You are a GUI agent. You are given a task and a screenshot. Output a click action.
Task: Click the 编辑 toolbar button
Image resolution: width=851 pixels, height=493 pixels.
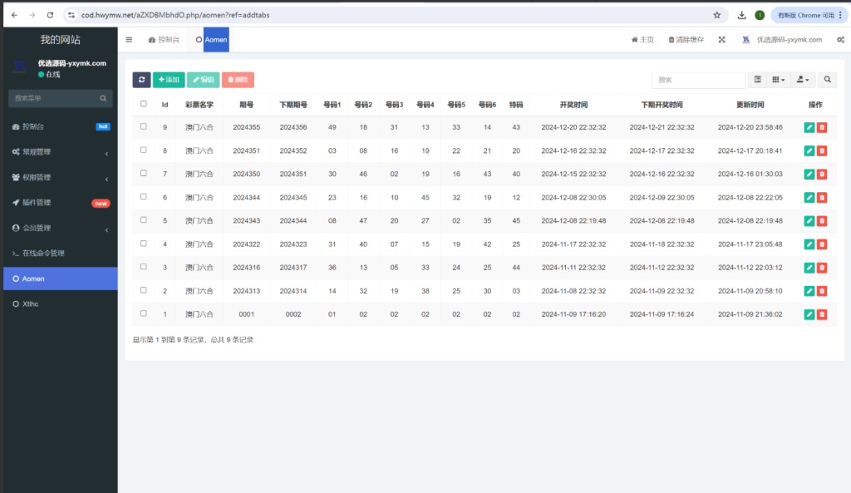click(x=204, y=80)
